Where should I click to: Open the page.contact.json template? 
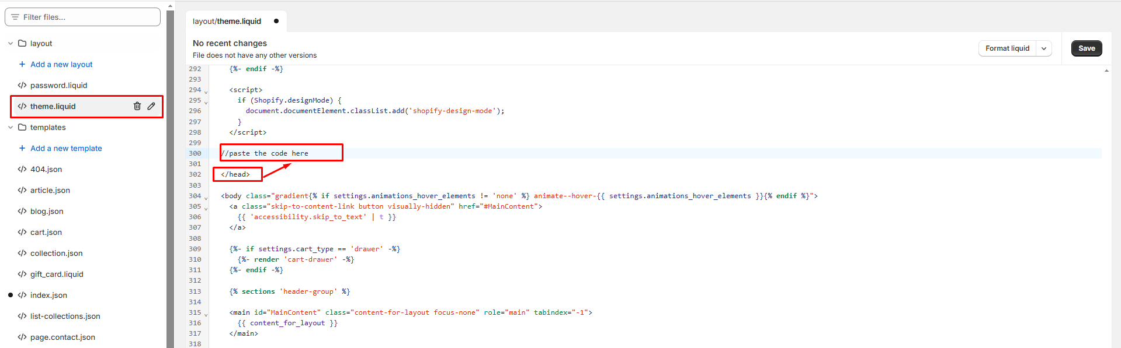[x=63, y=337]
